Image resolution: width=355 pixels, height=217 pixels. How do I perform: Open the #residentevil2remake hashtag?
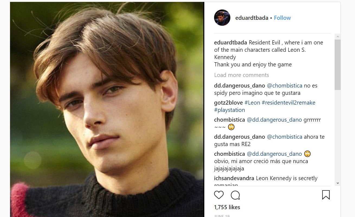288,103
